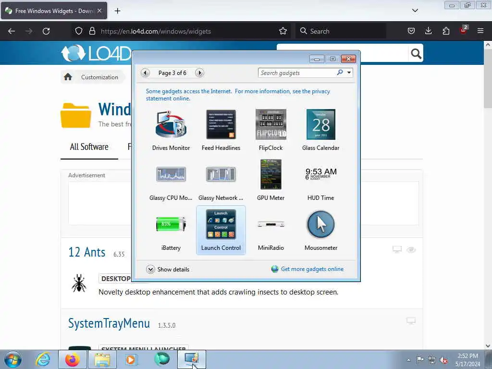Click the uBlock extension icon

pyautogui.click(x=463, y=30)
